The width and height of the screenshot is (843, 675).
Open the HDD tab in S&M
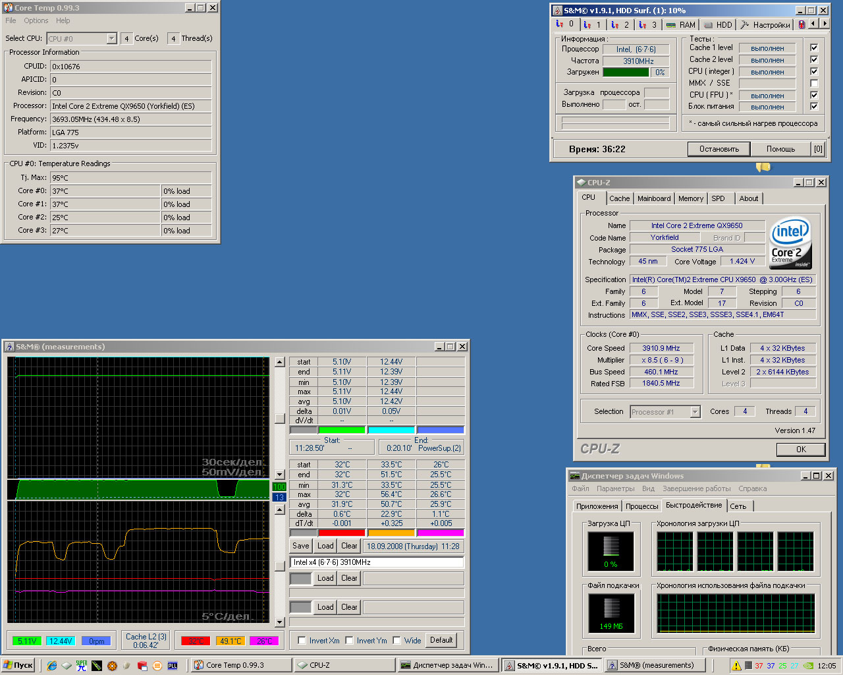(x=719, y=24)
